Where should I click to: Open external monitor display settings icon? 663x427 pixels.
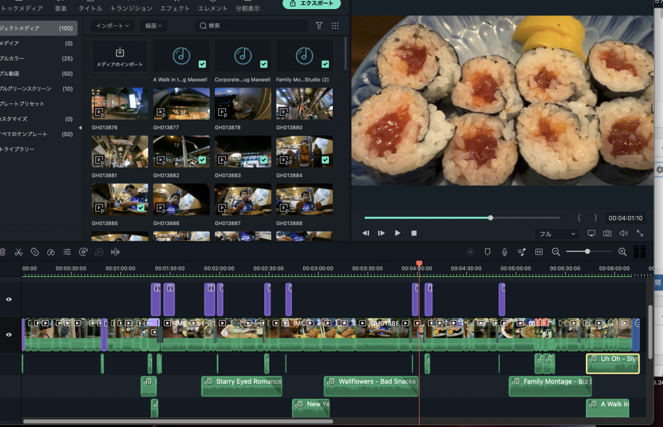point(591,233)
